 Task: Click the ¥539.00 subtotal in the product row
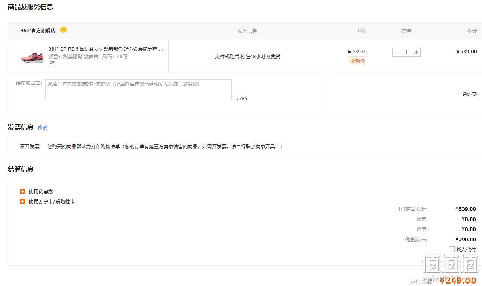pos(467,51)
